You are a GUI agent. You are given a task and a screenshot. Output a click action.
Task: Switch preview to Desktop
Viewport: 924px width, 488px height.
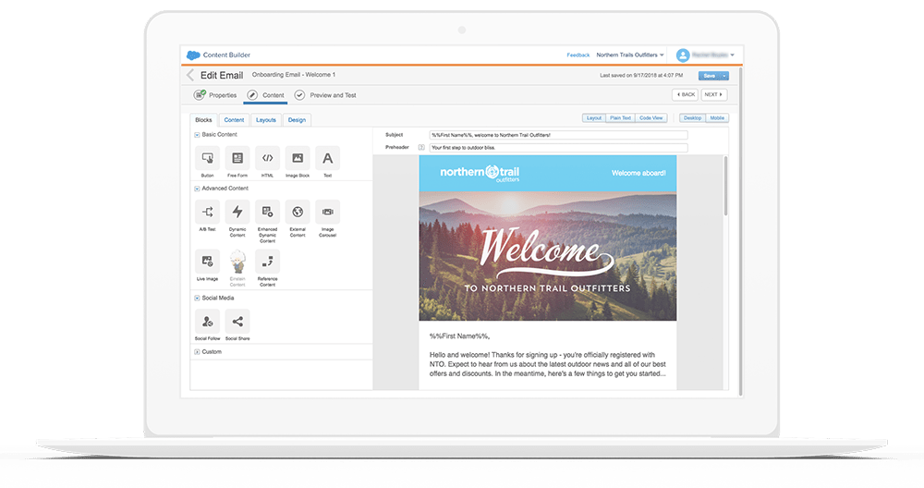pyautogui.click(x=692, y=118)
